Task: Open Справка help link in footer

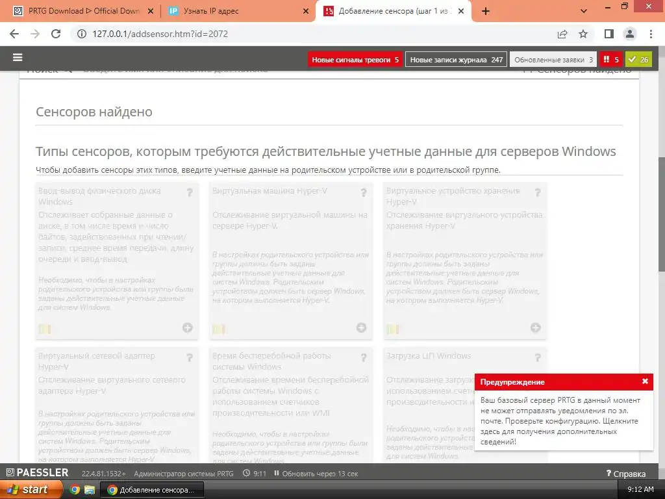Action: pyautogui.click(x=626, y=474)
